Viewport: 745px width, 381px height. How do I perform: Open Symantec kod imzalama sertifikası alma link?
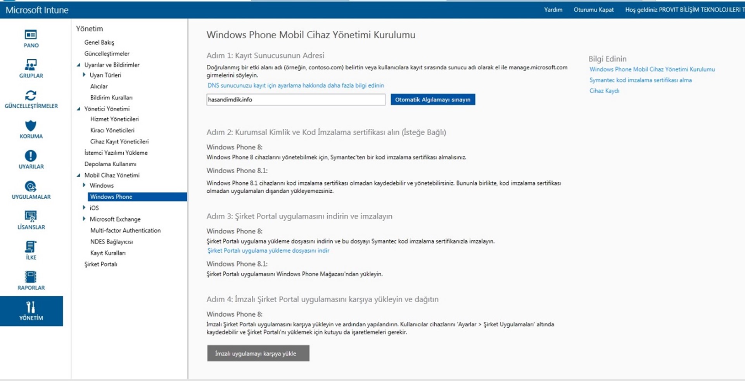point(641,80)
